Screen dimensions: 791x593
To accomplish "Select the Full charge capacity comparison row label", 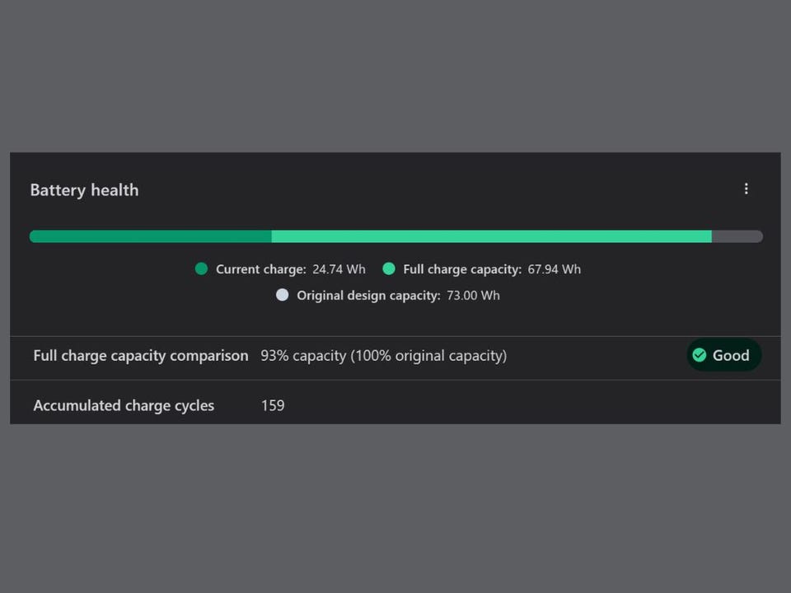I will tap(140, 356).
